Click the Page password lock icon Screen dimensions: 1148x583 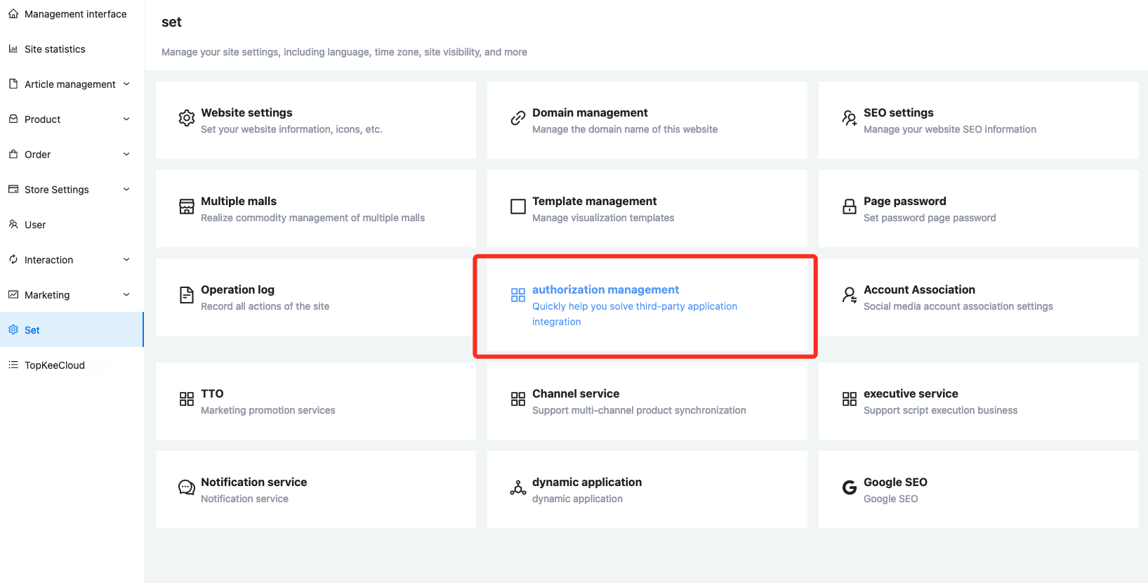pos(849,207)
